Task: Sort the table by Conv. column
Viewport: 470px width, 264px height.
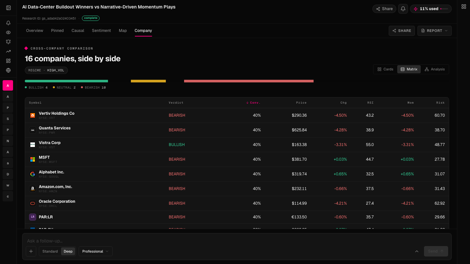Action: pyautogui.click(x=253, y=103)
